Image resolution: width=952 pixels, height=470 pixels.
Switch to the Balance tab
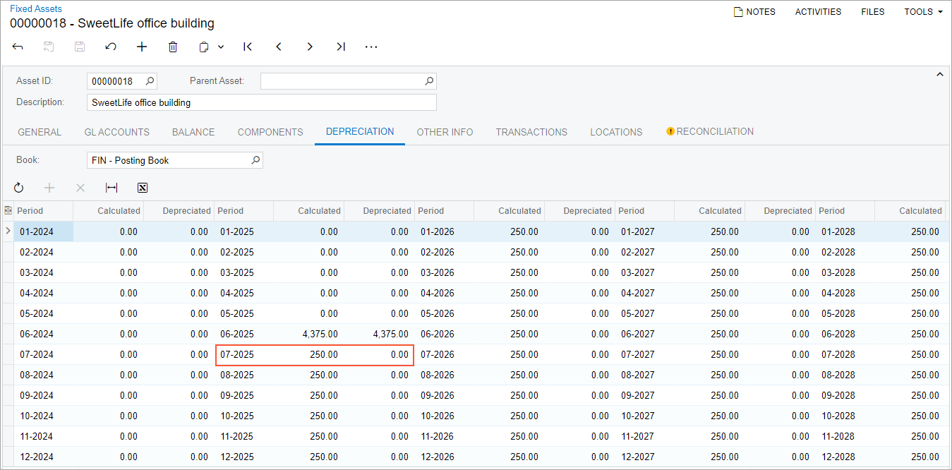pyautogui.click(x=193, y=132)
